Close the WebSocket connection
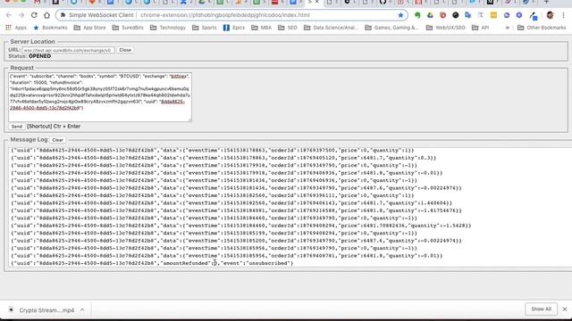Image resolution: width=572 pixels, height=321 pixels. click(x=125, y=50)
